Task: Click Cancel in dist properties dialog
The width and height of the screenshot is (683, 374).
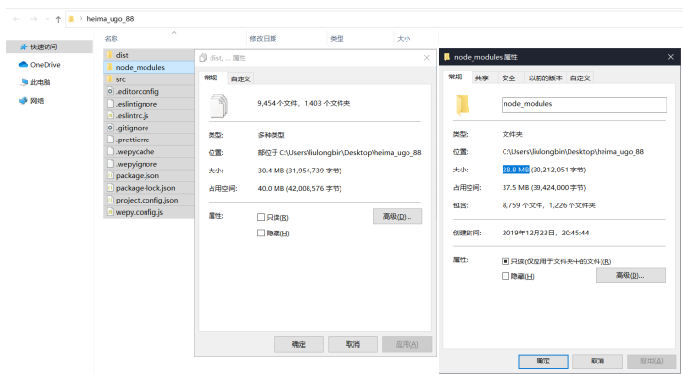Action: 353,344
